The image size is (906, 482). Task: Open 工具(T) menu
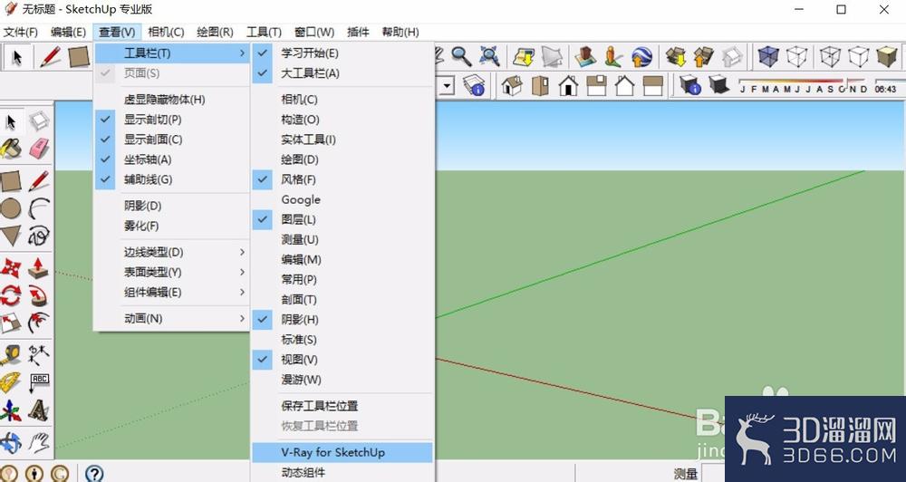point(264,33)
